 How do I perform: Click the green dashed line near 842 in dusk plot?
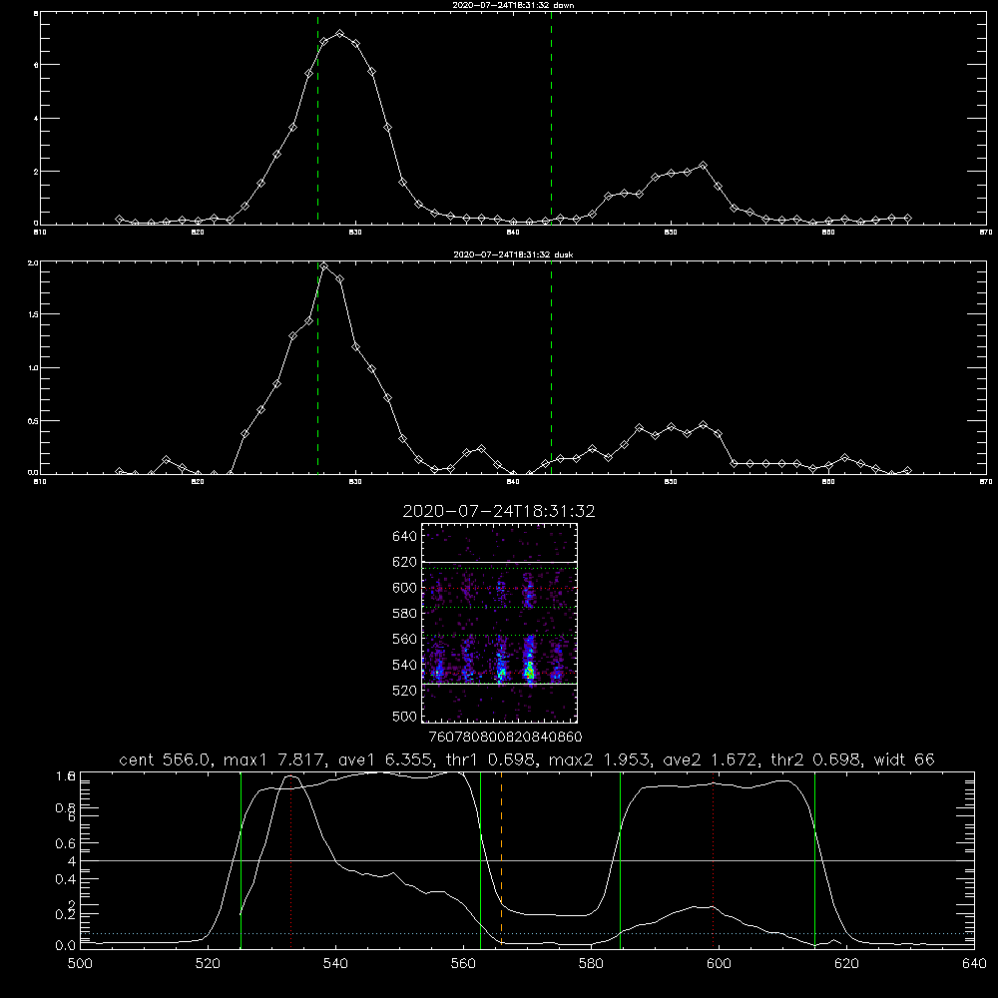coord(551,368)
